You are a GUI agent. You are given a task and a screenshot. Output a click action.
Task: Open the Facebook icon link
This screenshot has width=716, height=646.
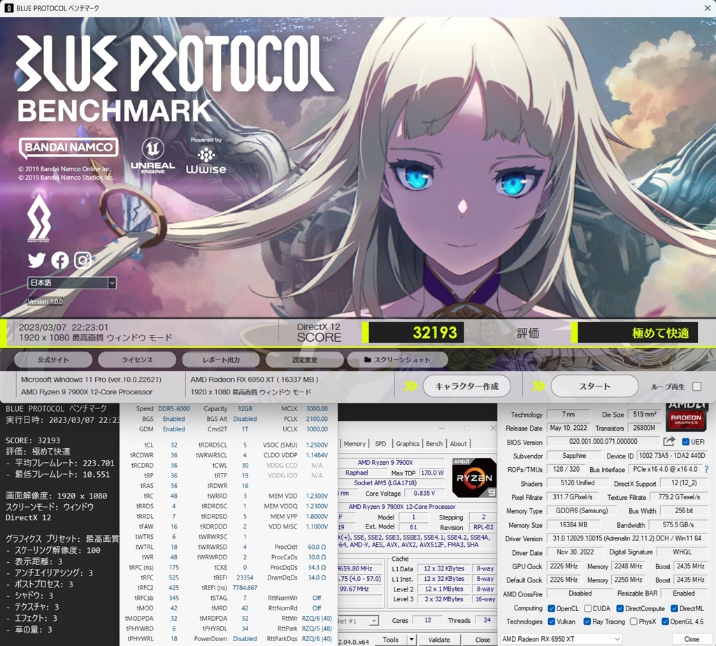pos(60,260)
